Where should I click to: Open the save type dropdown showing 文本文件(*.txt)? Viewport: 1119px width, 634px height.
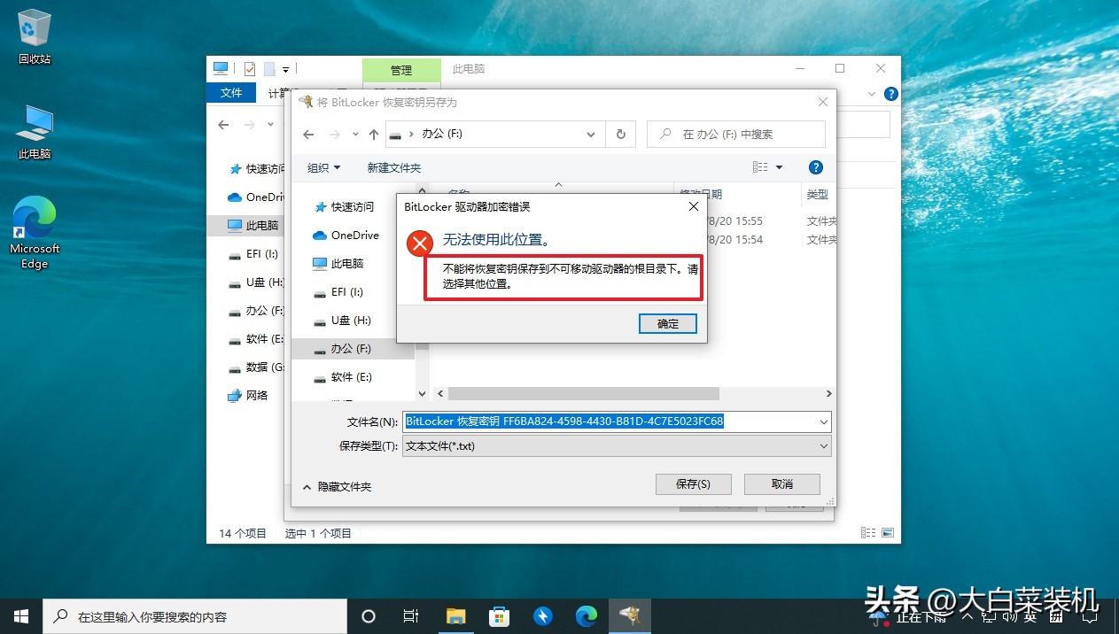tap(823, 446)
